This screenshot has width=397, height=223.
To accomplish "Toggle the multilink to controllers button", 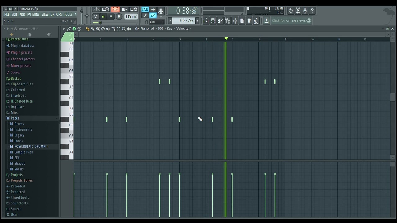I will point(153,15).
